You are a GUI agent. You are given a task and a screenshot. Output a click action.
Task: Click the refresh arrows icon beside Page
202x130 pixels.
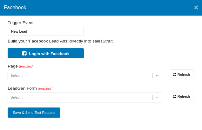point(175,75)
